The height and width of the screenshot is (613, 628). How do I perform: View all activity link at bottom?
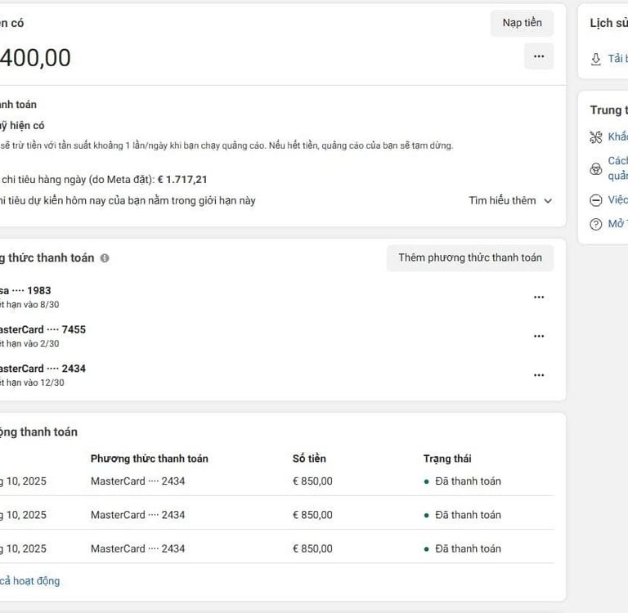pyautogui.click(x=31, y=581)
